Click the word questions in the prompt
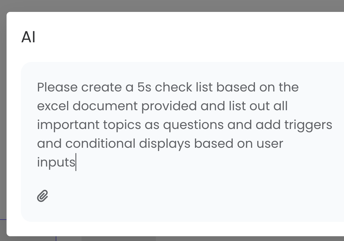 [193, 125]
